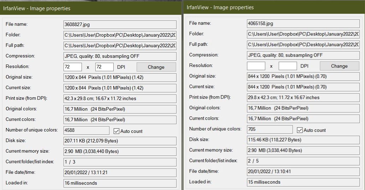Click Loaded in value 15 milliseconds
Image resolution: width=365 pixels, height=190 pixels.
click(303, 182)
